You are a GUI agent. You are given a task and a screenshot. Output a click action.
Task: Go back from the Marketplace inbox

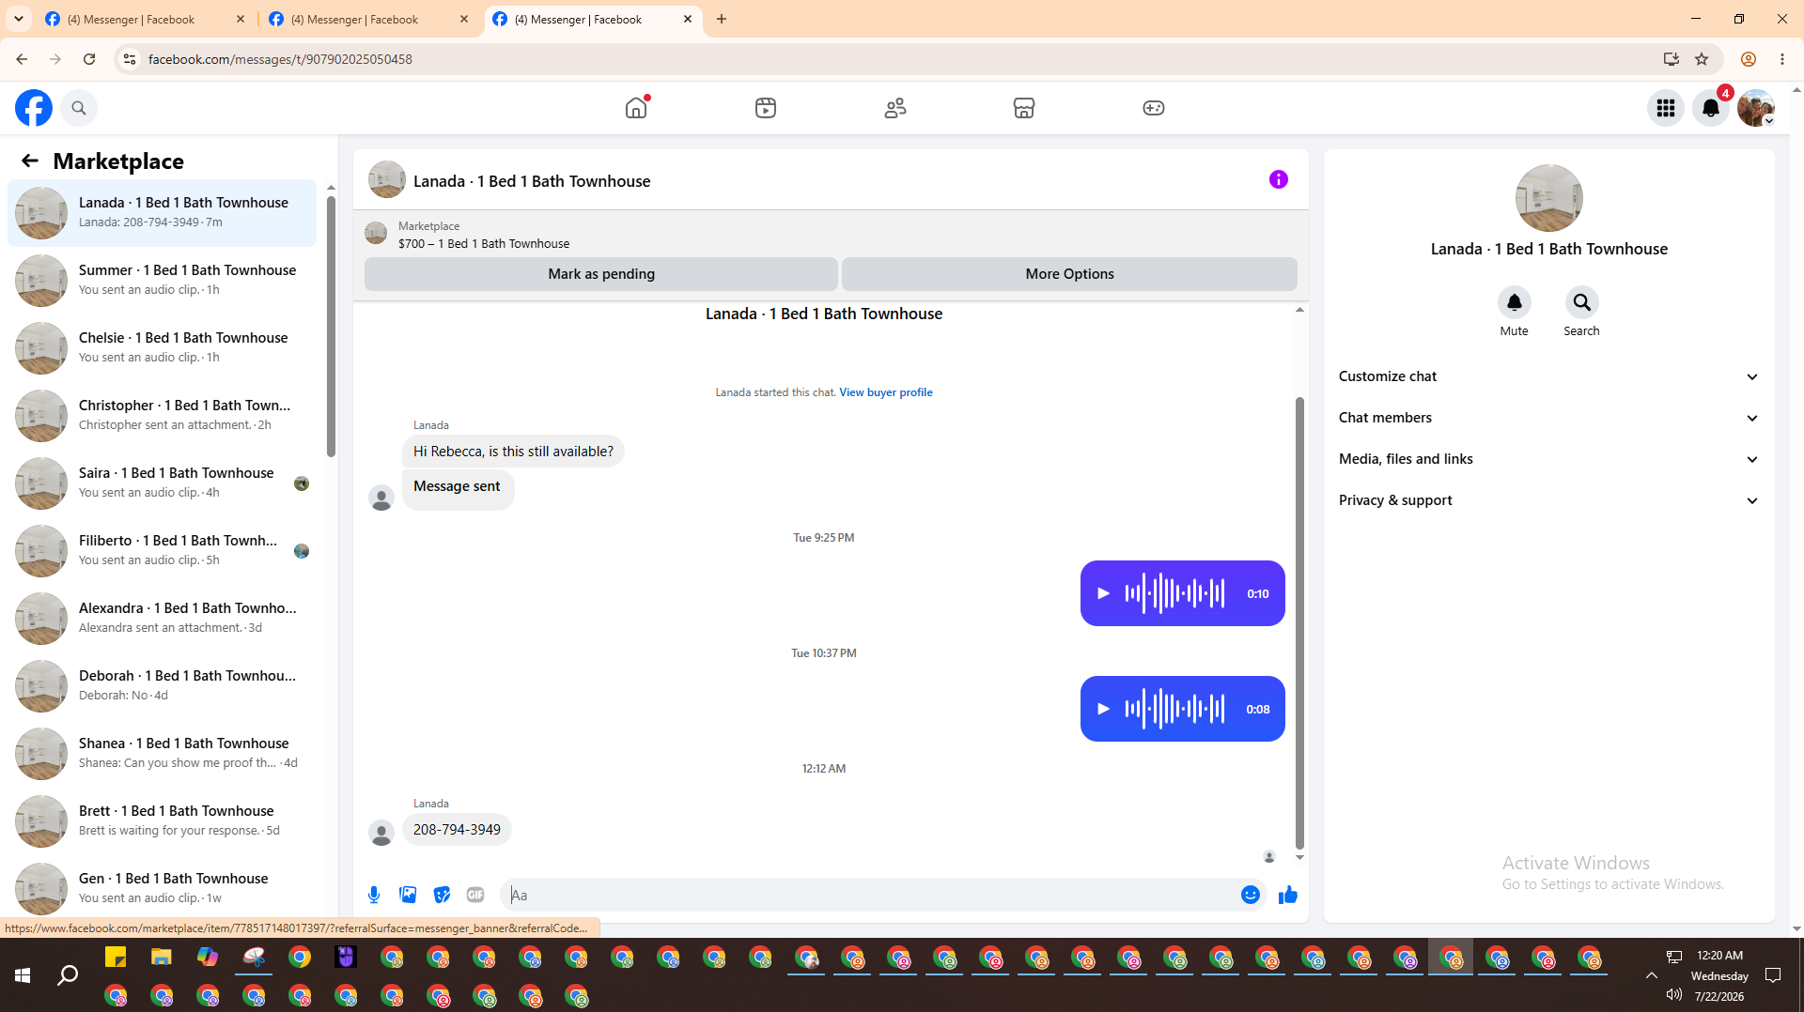(30, 161)
